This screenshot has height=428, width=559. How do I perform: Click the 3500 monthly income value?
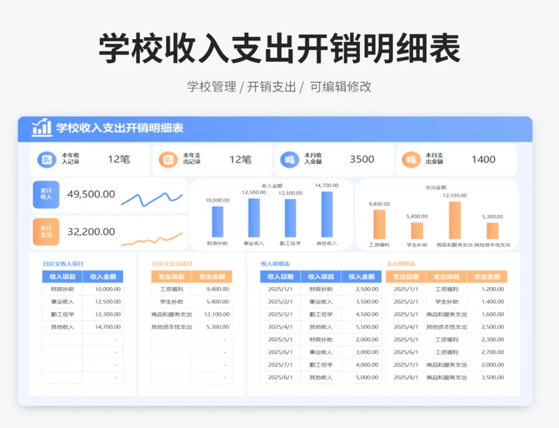click(x=362, y=159)
